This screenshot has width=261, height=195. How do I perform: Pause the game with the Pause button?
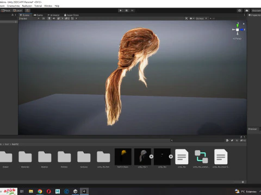coord(126,10)
